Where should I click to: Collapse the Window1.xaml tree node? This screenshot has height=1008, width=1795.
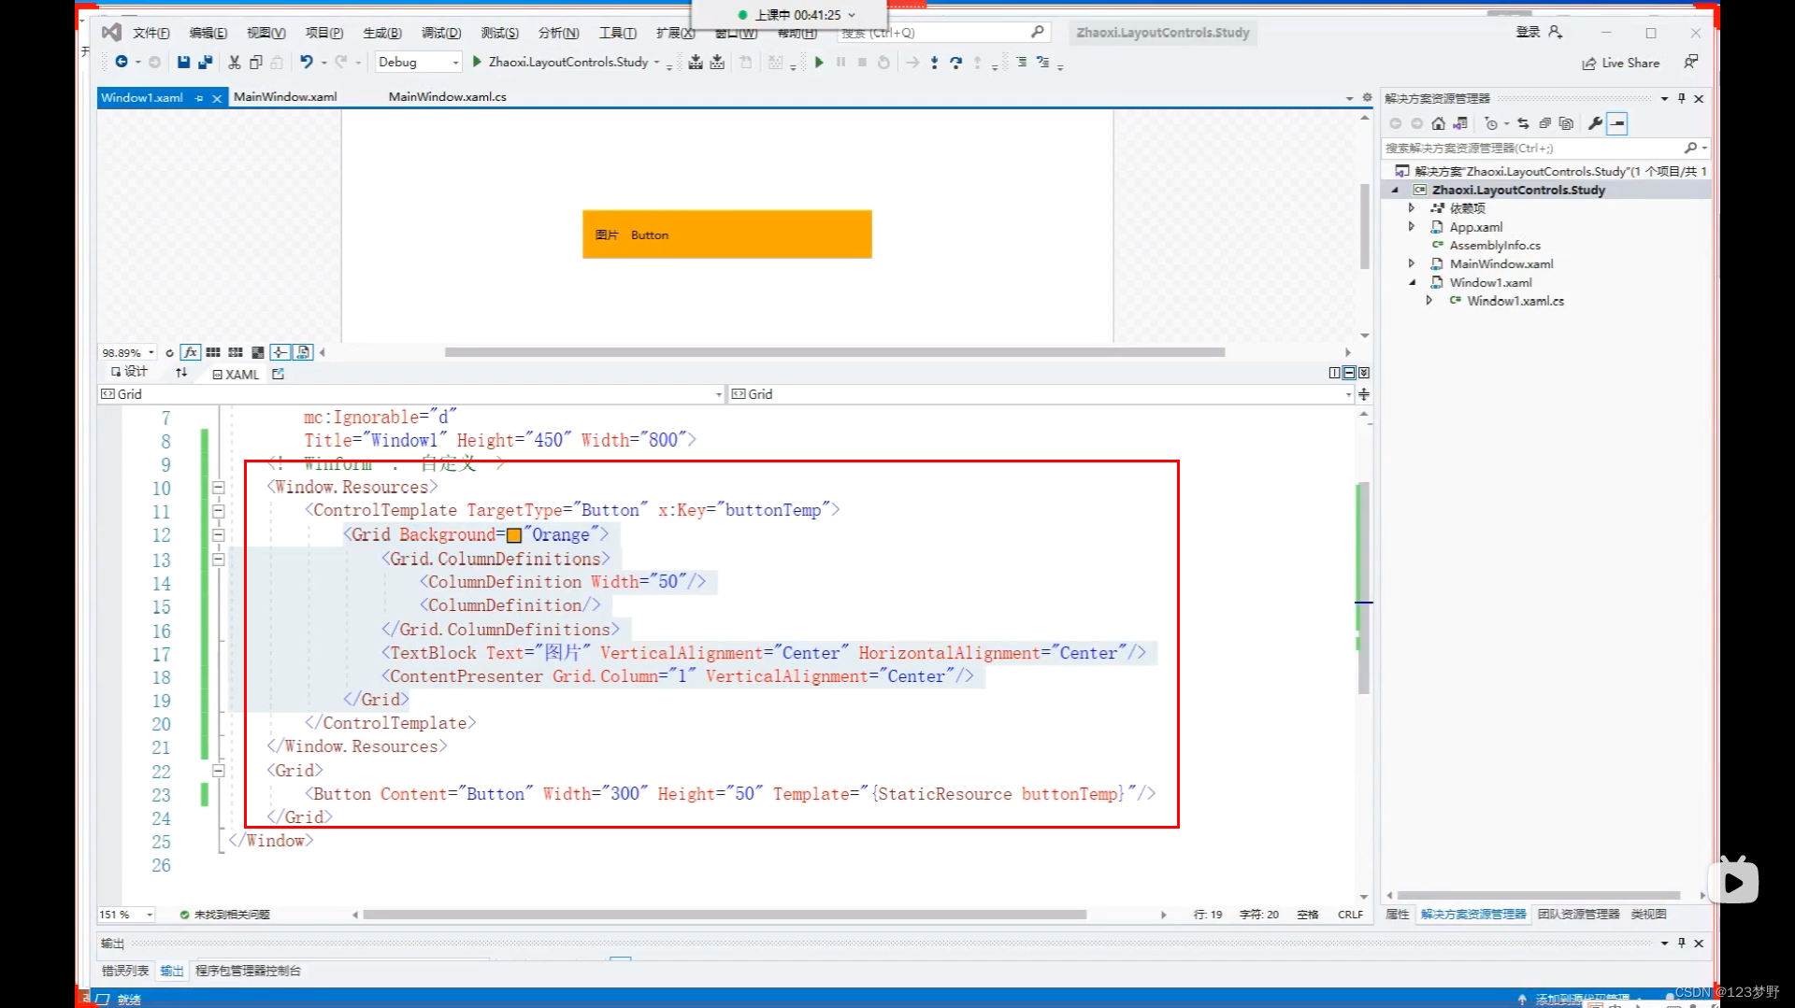pos(1412,283)
